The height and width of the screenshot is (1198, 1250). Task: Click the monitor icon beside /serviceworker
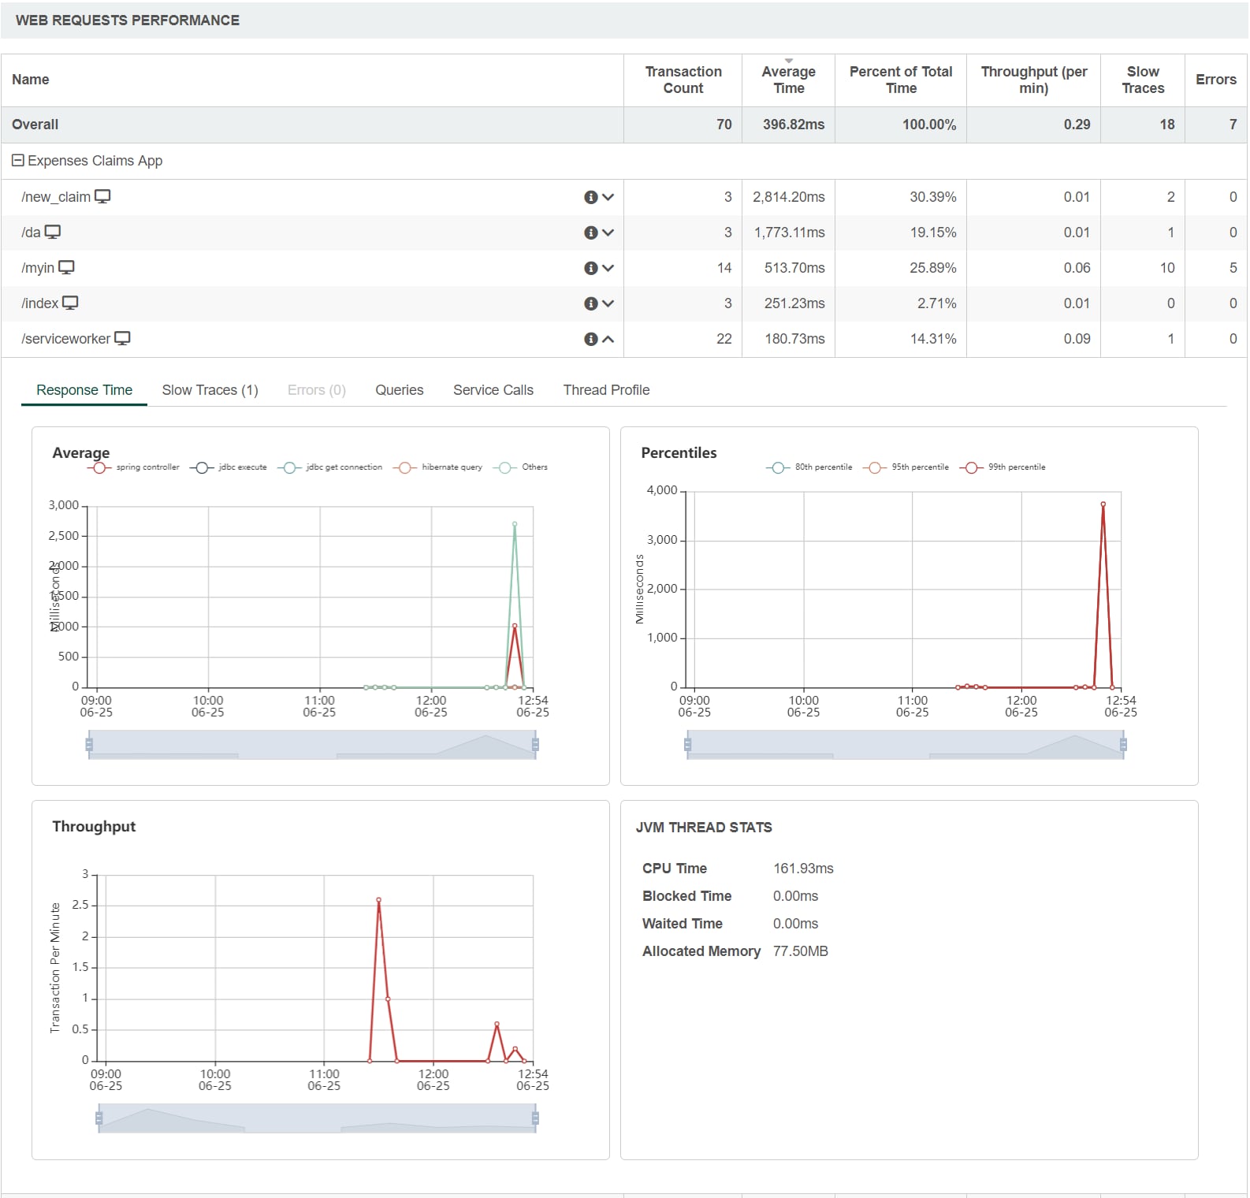coord(122,339)
